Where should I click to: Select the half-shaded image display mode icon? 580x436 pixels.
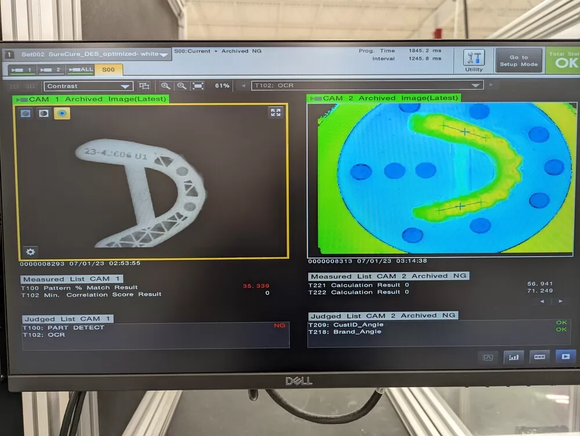pyautogui.click(x=43, y=113)
